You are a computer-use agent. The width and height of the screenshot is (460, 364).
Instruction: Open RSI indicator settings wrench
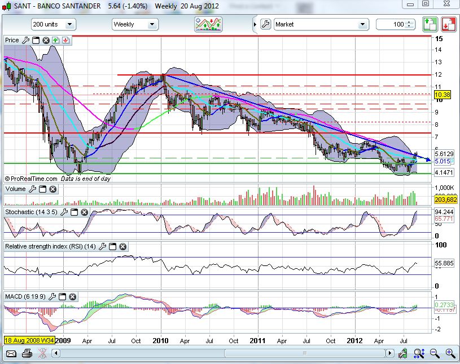click(x=102, y=247)
